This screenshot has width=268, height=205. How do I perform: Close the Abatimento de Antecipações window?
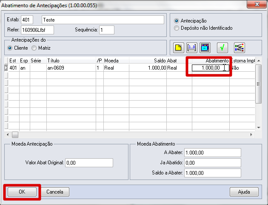point(257,4)
